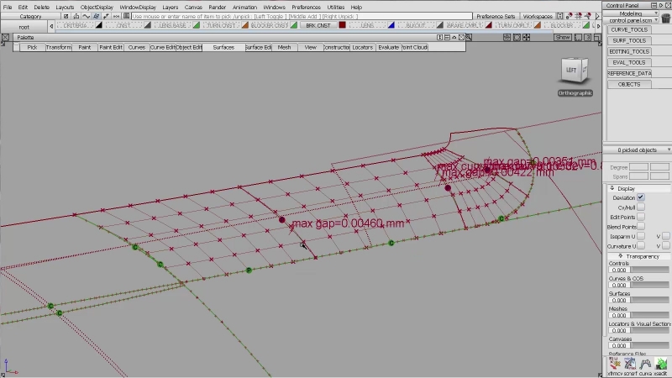
Task: Click the bracket H icon beside Workspaces
Action: tap(559, 16)
